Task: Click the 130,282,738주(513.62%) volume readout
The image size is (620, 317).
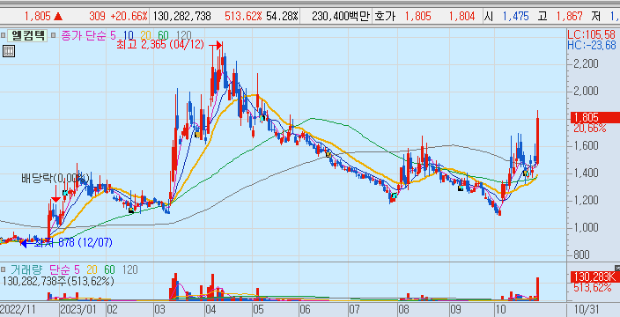Action: point(58,282)
